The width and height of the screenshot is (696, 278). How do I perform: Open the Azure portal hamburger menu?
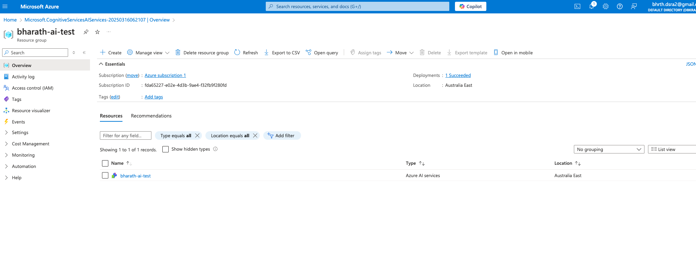click(x=5, y=6)
